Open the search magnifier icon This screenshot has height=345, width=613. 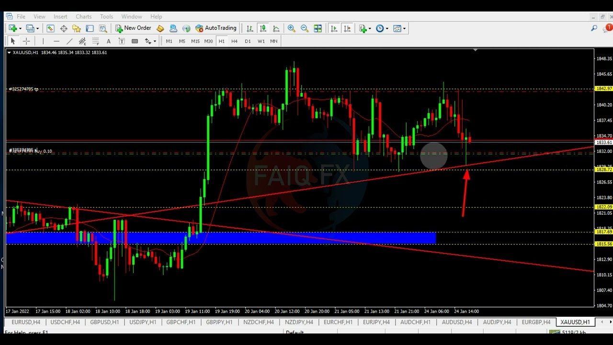pyautogui.click(x=594, y=28)
